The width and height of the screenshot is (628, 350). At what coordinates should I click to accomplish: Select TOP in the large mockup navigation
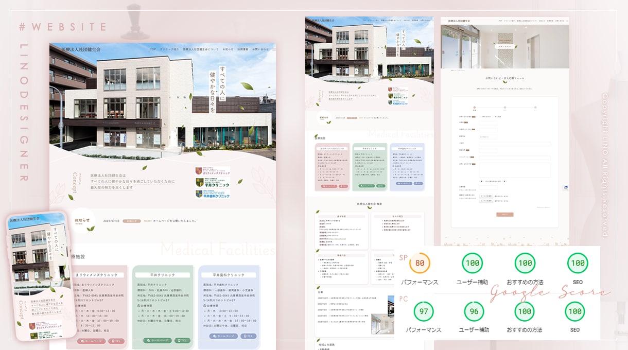coord(153,49)
